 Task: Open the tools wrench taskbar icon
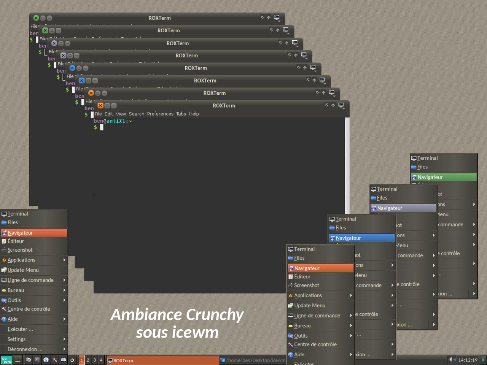coord(55,360)
